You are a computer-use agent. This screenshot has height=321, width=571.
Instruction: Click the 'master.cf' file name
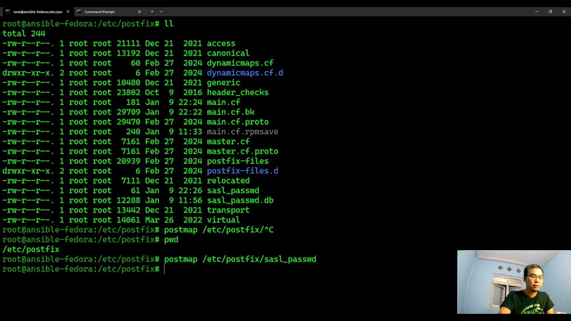click(228, 141)
